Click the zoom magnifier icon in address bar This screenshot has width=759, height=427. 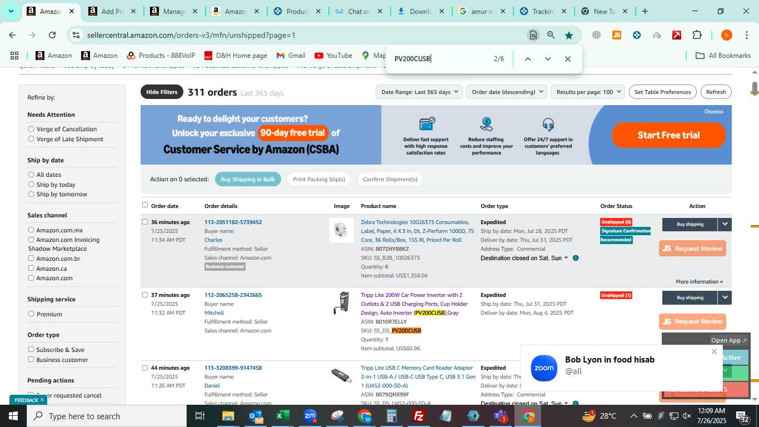pyautogui.click(x=551, y=35)
